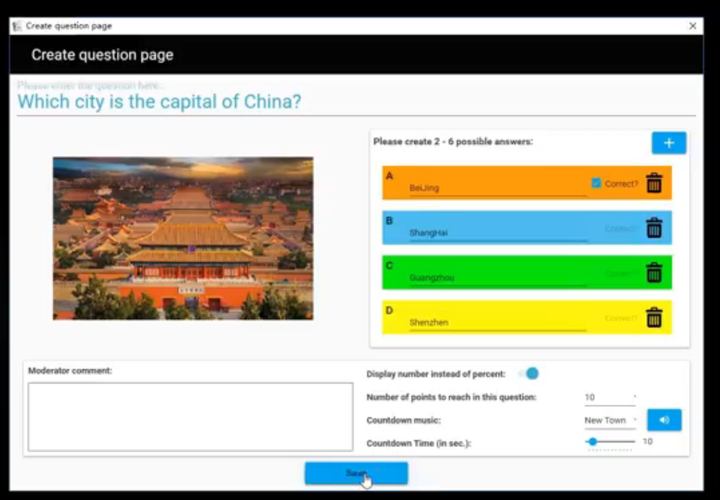Click the Save button
This screenshot has width=720, height=500.
tap(356, 473)
